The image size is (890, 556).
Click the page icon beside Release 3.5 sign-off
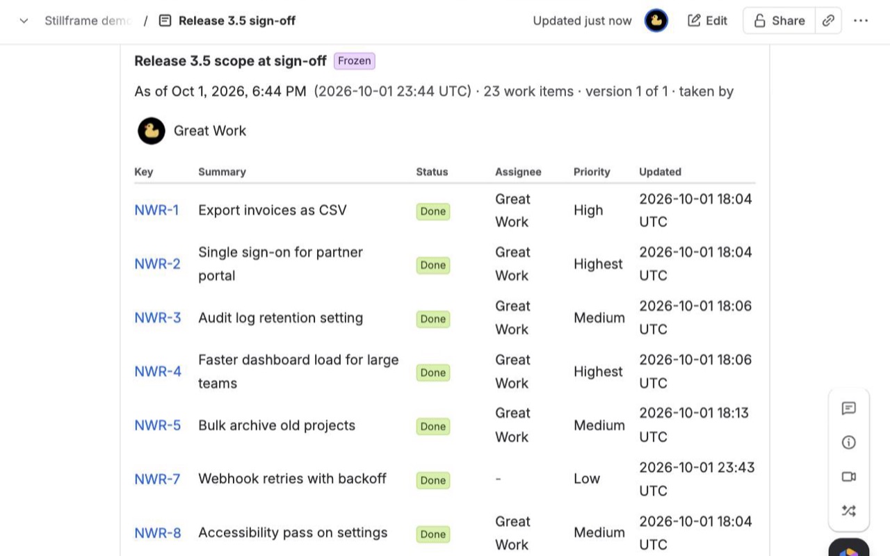tap(165, 21)
